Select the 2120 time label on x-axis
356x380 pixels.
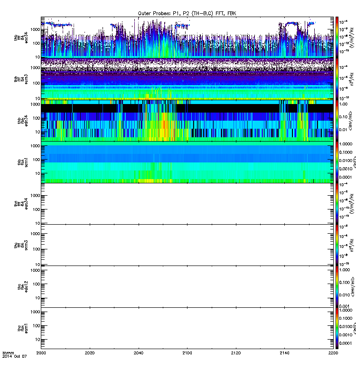click(236, 353)
